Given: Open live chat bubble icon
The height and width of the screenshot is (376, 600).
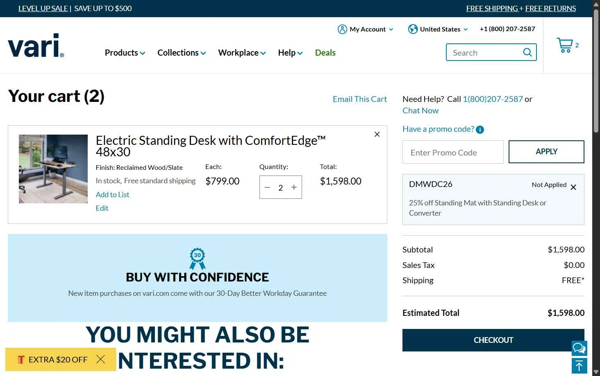Looking at the screenshot, I should click(579, 348).
